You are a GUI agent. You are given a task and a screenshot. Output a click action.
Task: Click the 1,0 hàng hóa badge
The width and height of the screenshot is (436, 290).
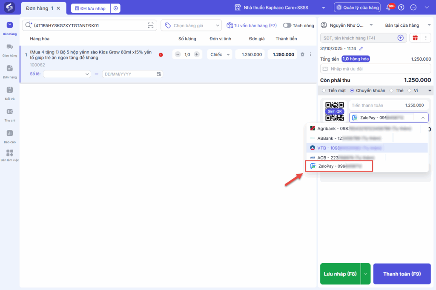pyautogui.click(x=356, y=59)
